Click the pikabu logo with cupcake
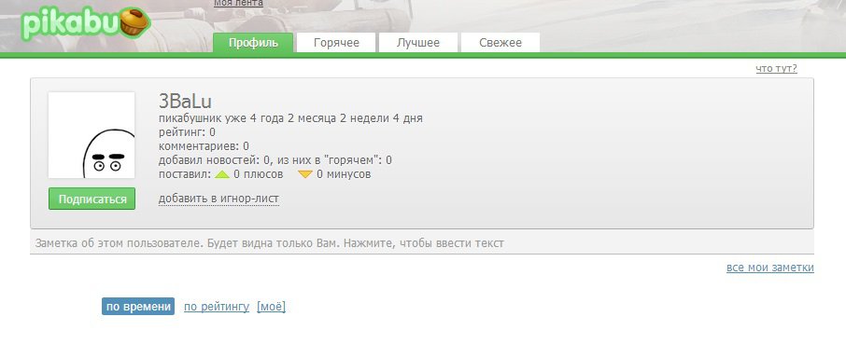This screenshot has height=358, width=846. (x=86, y=23)
